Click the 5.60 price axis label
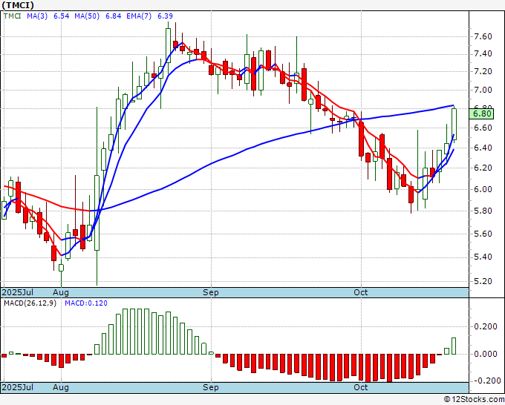 coord(483,234)
